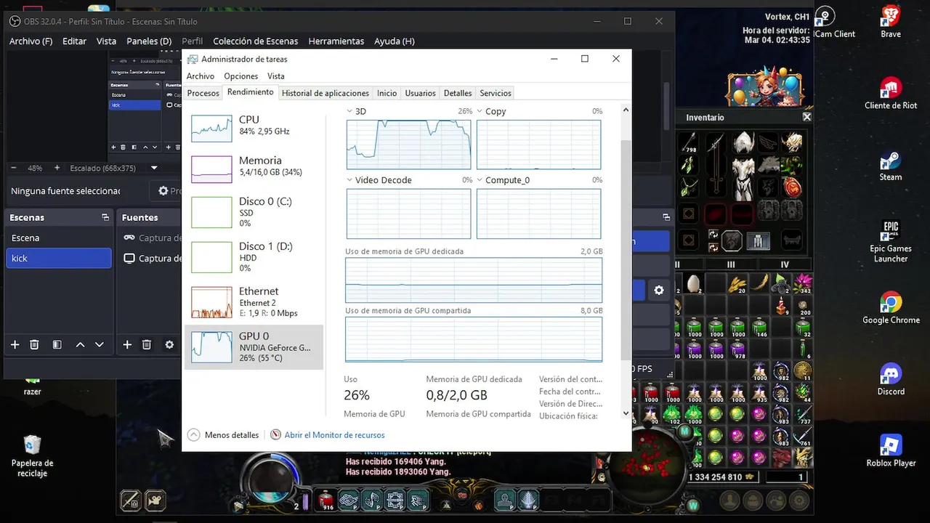Switch to Detalles tab
Image resolution: width=930 pixels, height=523 pixels.
(458, 93)
